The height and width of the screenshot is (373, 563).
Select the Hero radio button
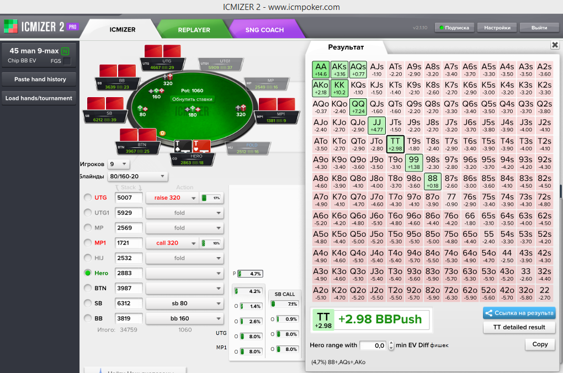click(88, 273)
